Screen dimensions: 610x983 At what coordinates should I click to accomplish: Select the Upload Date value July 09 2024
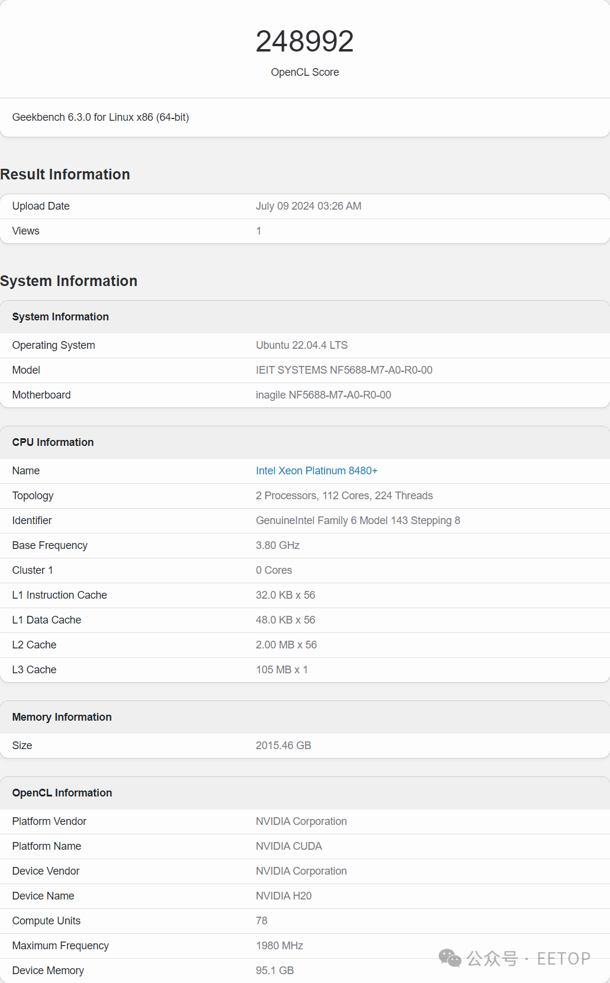point(309,206)
